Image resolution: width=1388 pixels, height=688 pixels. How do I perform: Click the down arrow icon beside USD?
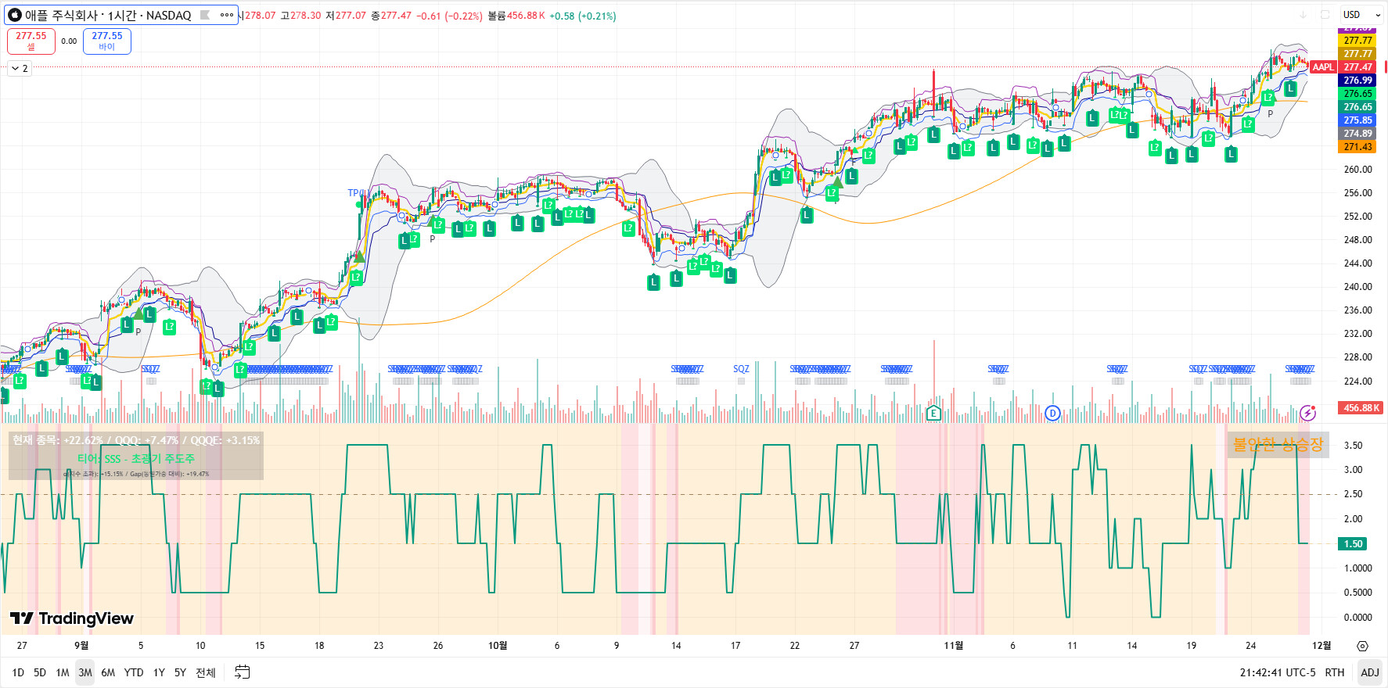point(1303,15)
